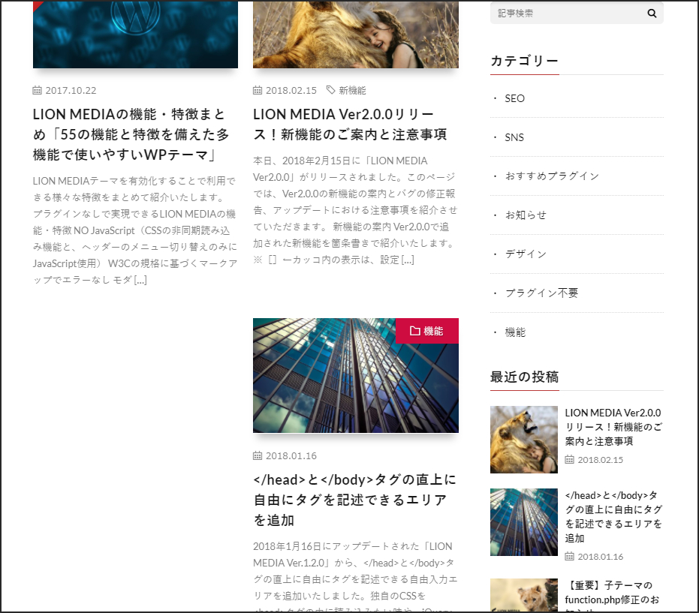Open the LION MEDIA Ver2.0.0リリース article title

[351, 125]
